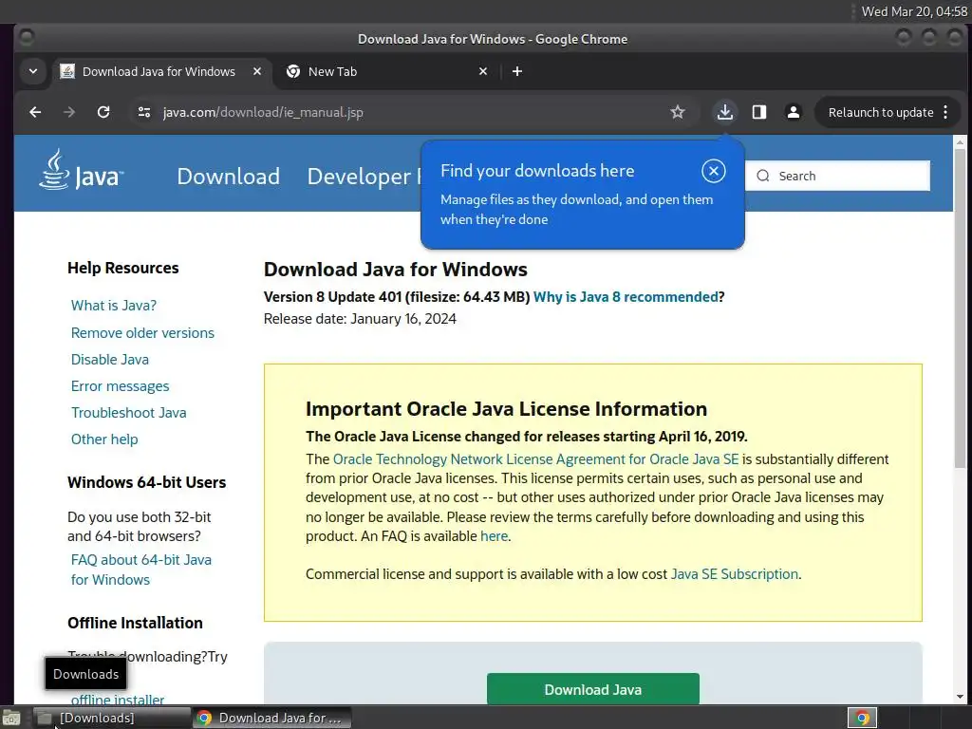Open 'FAQ about 64-bit Java for Windows' link

(140, 570)
